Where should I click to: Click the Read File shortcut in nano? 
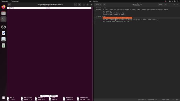click(27, 100)
